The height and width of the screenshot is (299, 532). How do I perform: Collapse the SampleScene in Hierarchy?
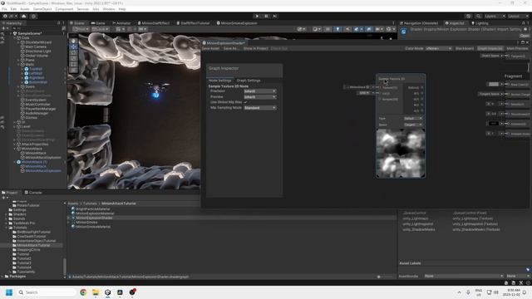pos(11,33)
